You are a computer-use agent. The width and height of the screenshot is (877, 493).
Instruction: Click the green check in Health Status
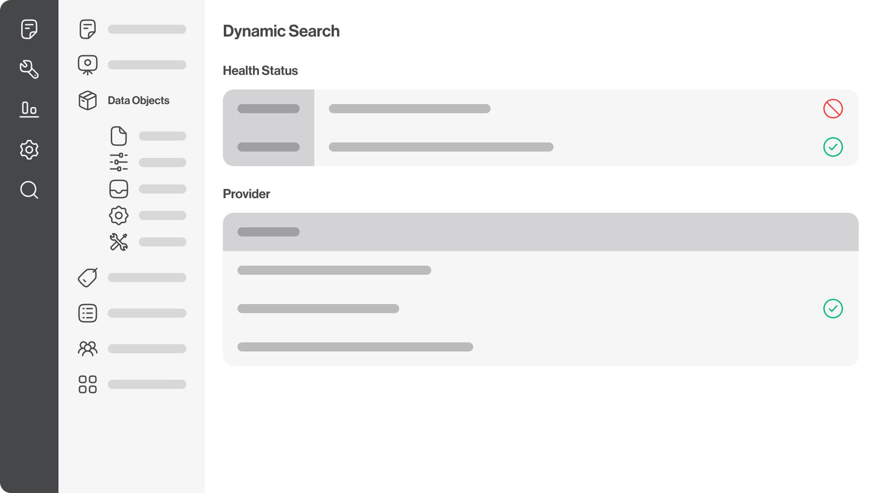(x=833, y=147)
